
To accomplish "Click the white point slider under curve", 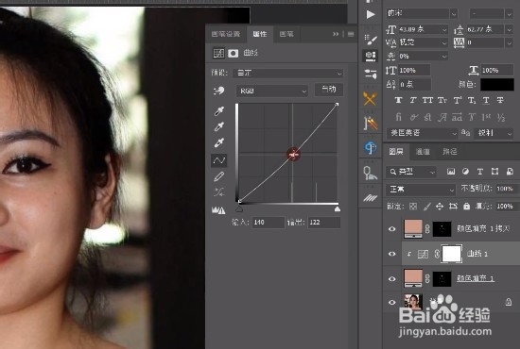I will coord(338,209).
